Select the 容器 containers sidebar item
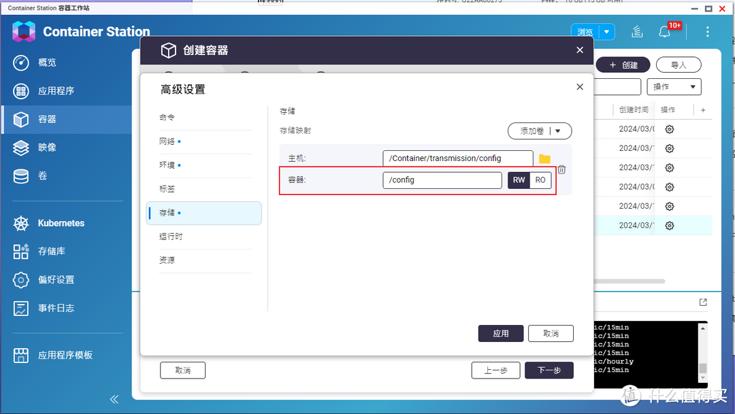This screenshot has height=414, width=735. (x=65, y=120)
